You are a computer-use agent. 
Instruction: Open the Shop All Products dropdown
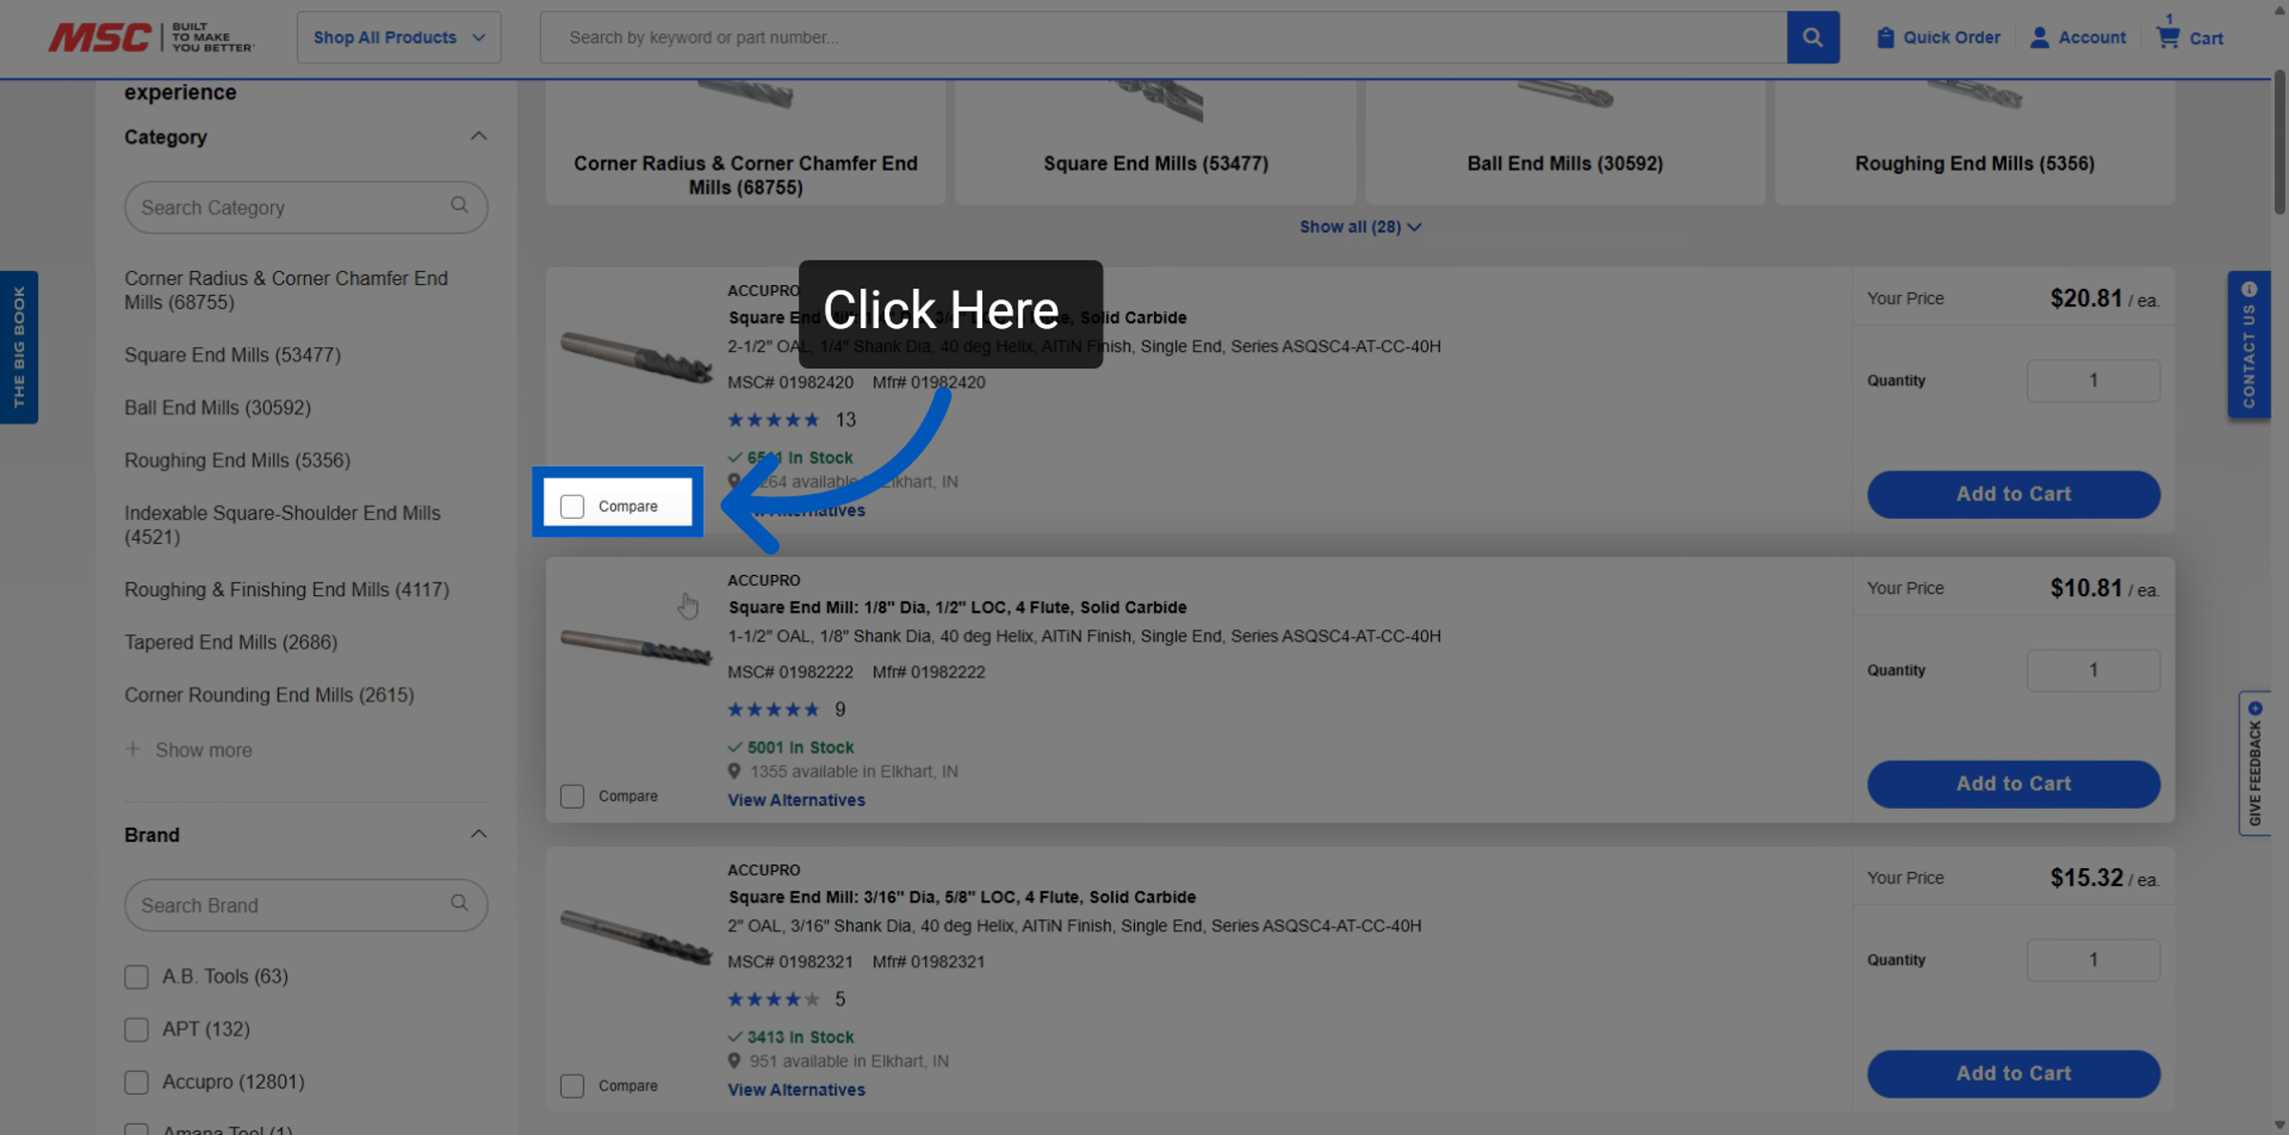tap(399, 37)
